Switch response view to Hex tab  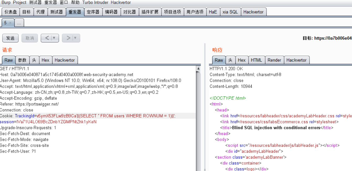[242, 60]
